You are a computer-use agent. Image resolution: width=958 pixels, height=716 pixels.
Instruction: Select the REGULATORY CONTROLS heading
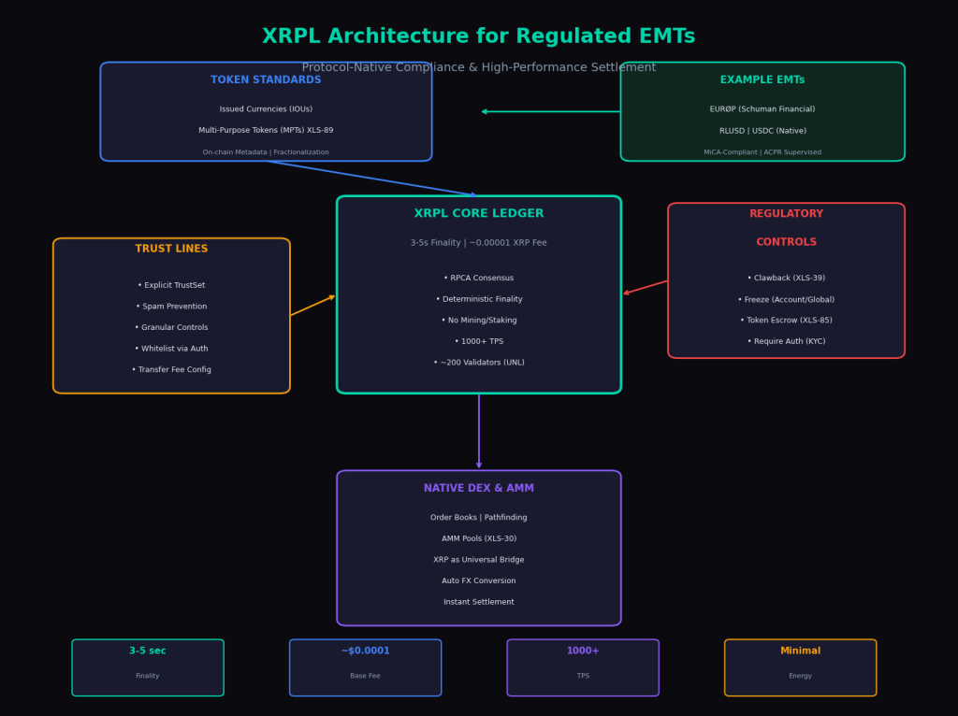pyautogui.click(x=786, y=228)
